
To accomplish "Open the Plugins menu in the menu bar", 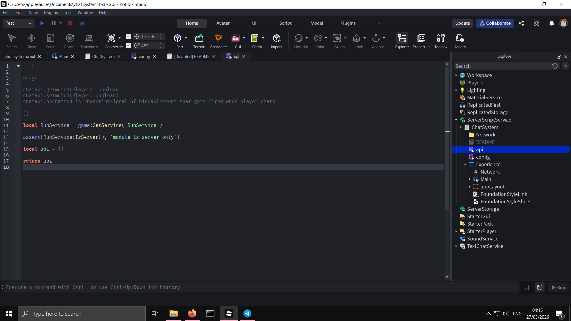I will pos(51,12).
